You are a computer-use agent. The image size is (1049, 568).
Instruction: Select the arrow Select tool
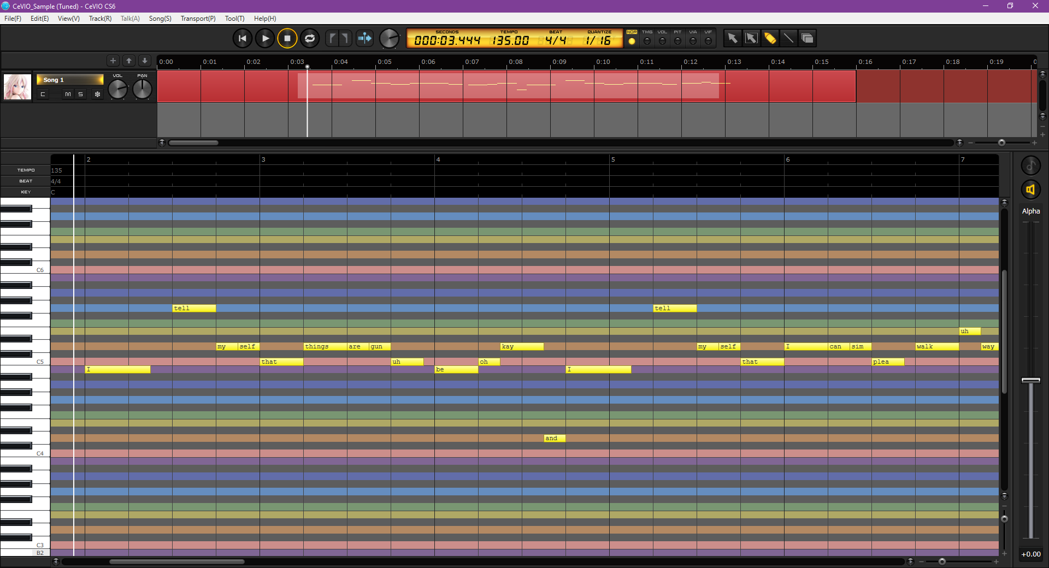[x=733, y=38]
